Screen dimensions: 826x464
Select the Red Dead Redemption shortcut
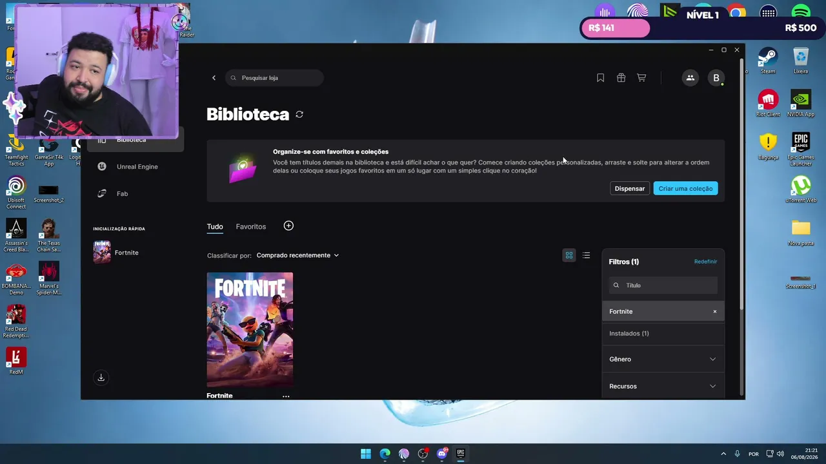pos(16,322)
